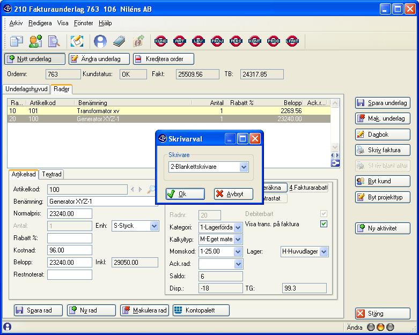The height and width of the screenshot is (335, 419).
Task: Click the Ny rad button
Action: (91, 310)
